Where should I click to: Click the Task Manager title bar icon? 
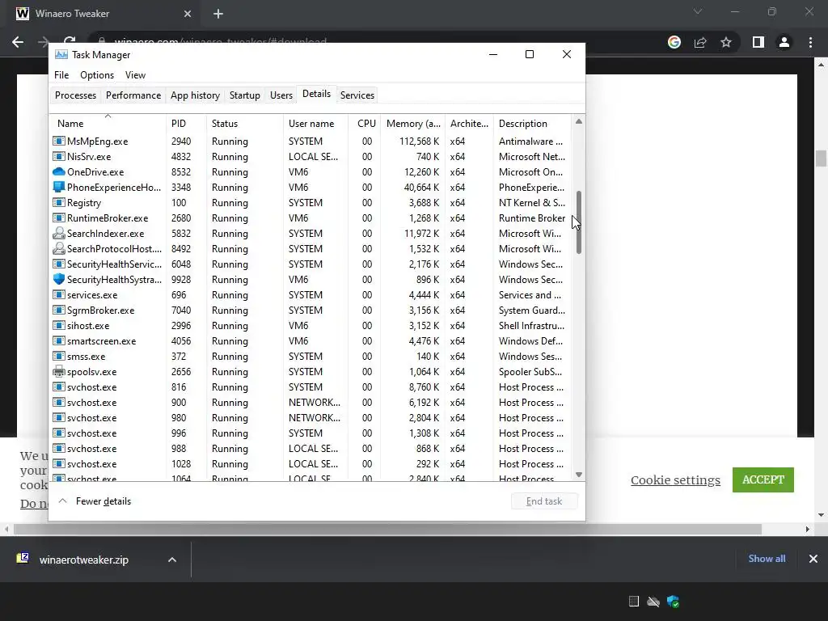(61, 54)
